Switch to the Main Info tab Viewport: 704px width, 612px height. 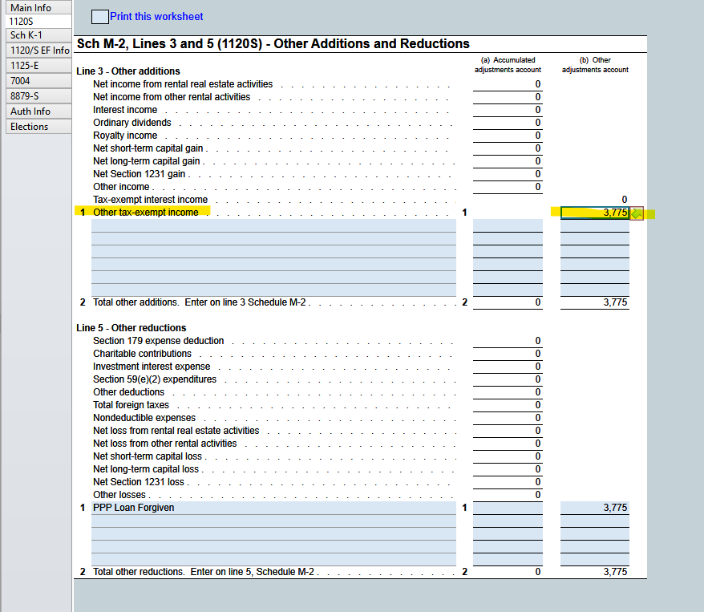(x=38, y=8)
